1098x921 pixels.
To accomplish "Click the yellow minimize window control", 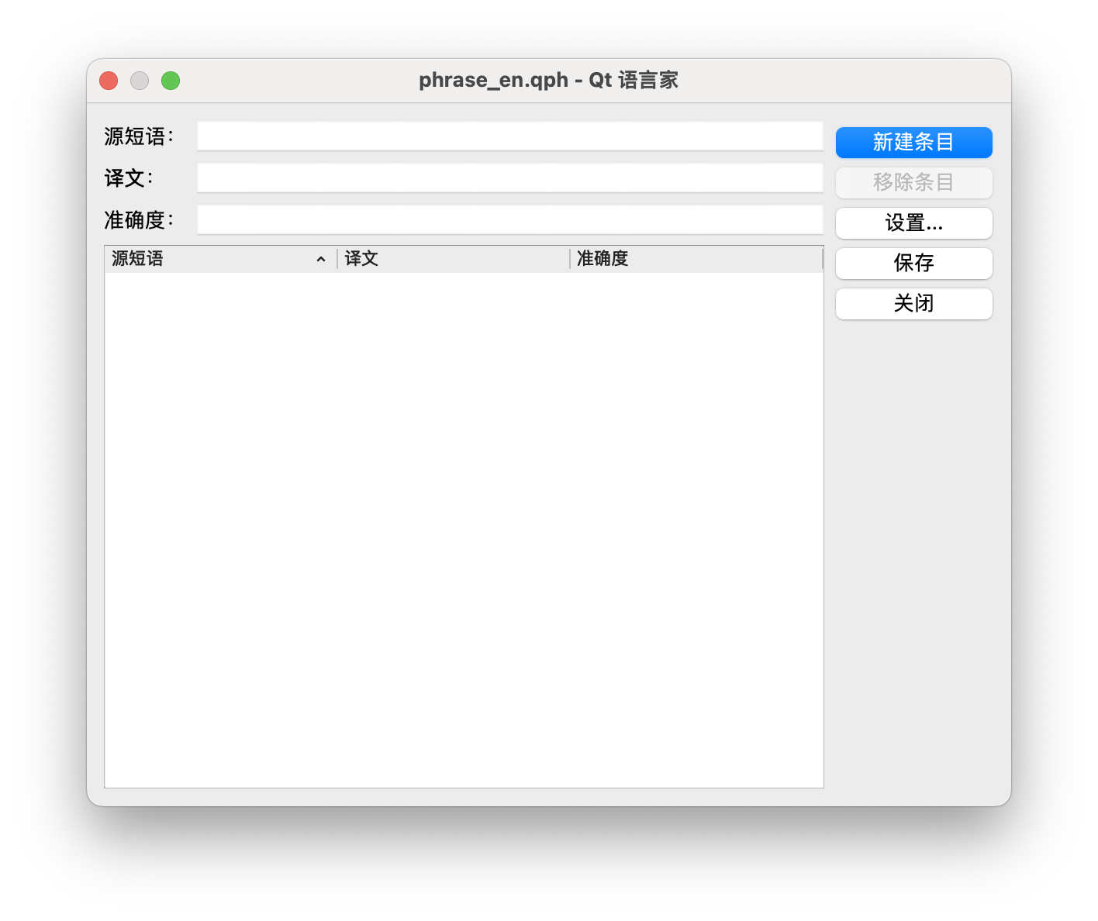I will point(140,80).
